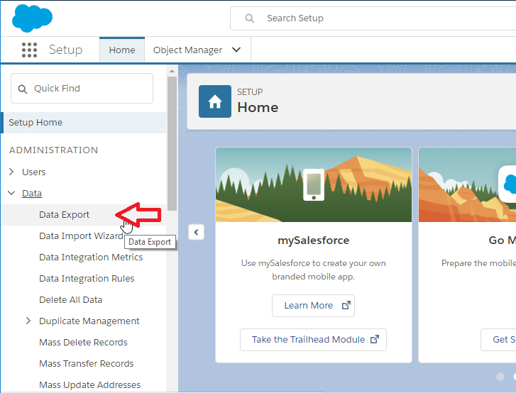Expand the Users tree section
The height and width of the screenshot is (393, 516).
coord(11,172)
